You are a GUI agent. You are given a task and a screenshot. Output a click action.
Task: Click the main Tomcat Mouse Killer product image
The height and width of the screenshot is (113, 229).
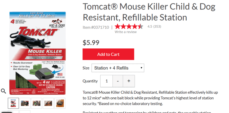tap(38, 53)
